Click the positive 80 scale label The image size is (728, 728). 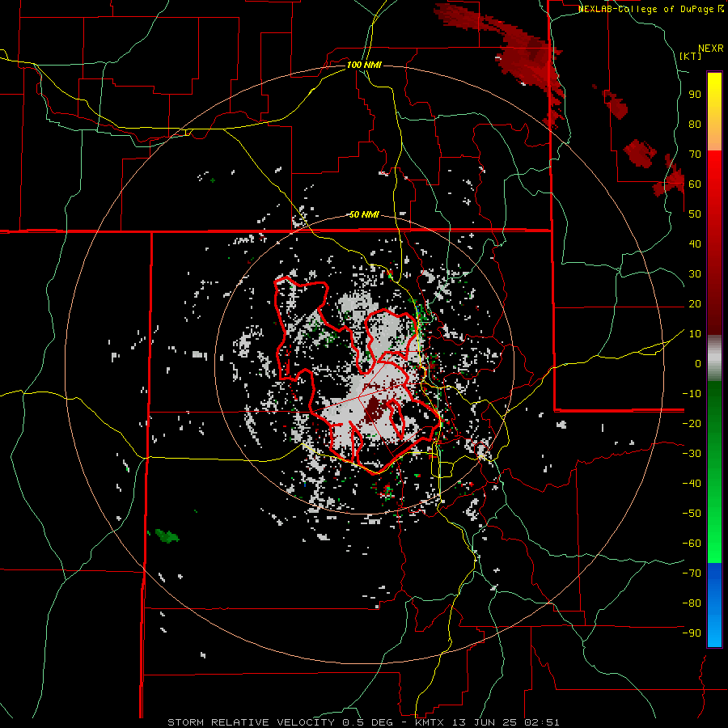pyautogui.click(x=695, y=124)
